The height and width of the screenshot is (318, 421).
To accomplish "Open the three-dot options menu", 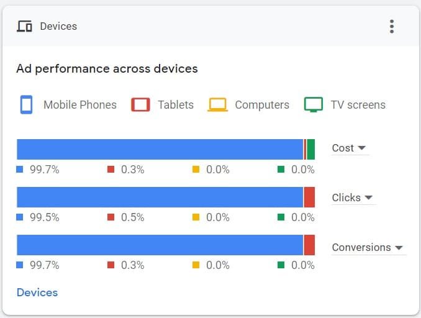I will point(391,26).
